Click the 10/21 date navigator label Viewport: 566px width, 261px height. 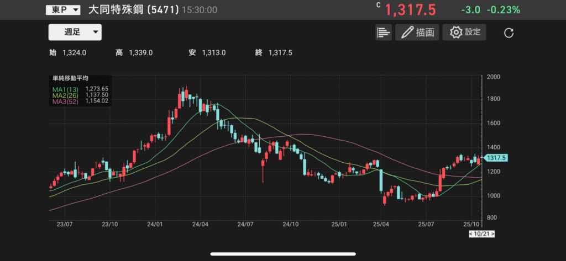pos(481,235)
